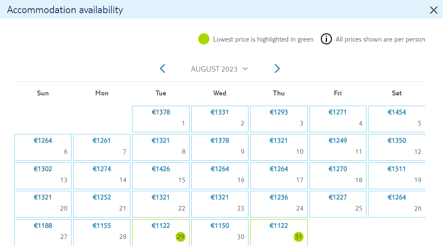Click the green lowest price legend dot
The width and height of the screenshot is (443, 250).
tap(204, 39)
